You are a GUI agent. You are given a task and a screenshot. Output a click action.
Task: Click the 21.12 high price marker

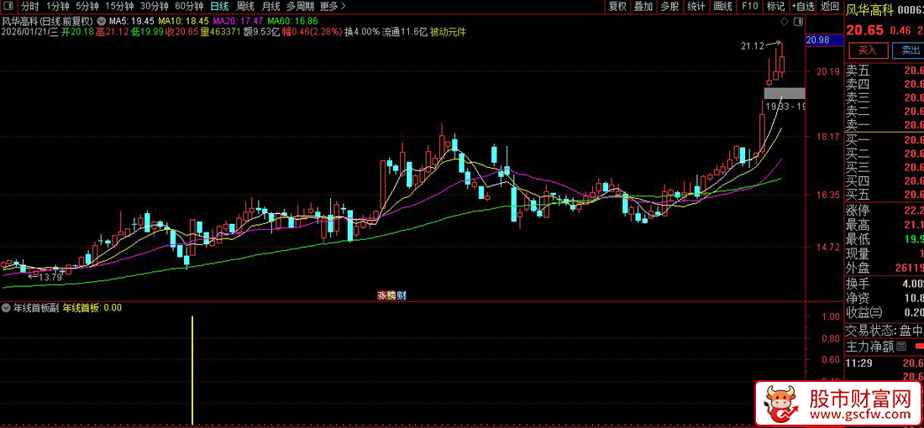tap(751, 44)
